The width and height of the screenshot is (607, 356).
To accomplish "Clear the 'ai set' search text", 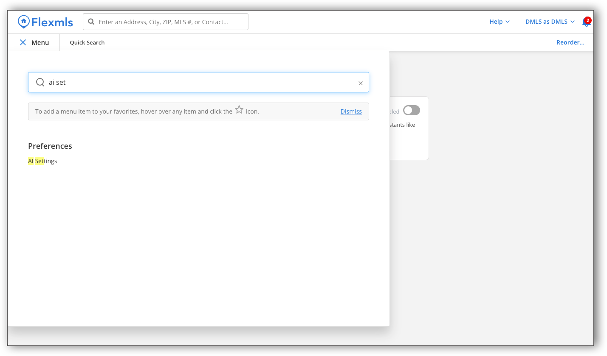I will (360, 83).
